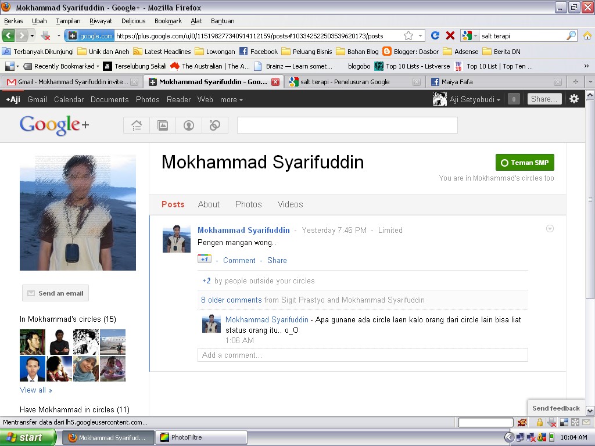Click page scrollbar down arrow
595x446 pixels.
[x=590, y=411]
